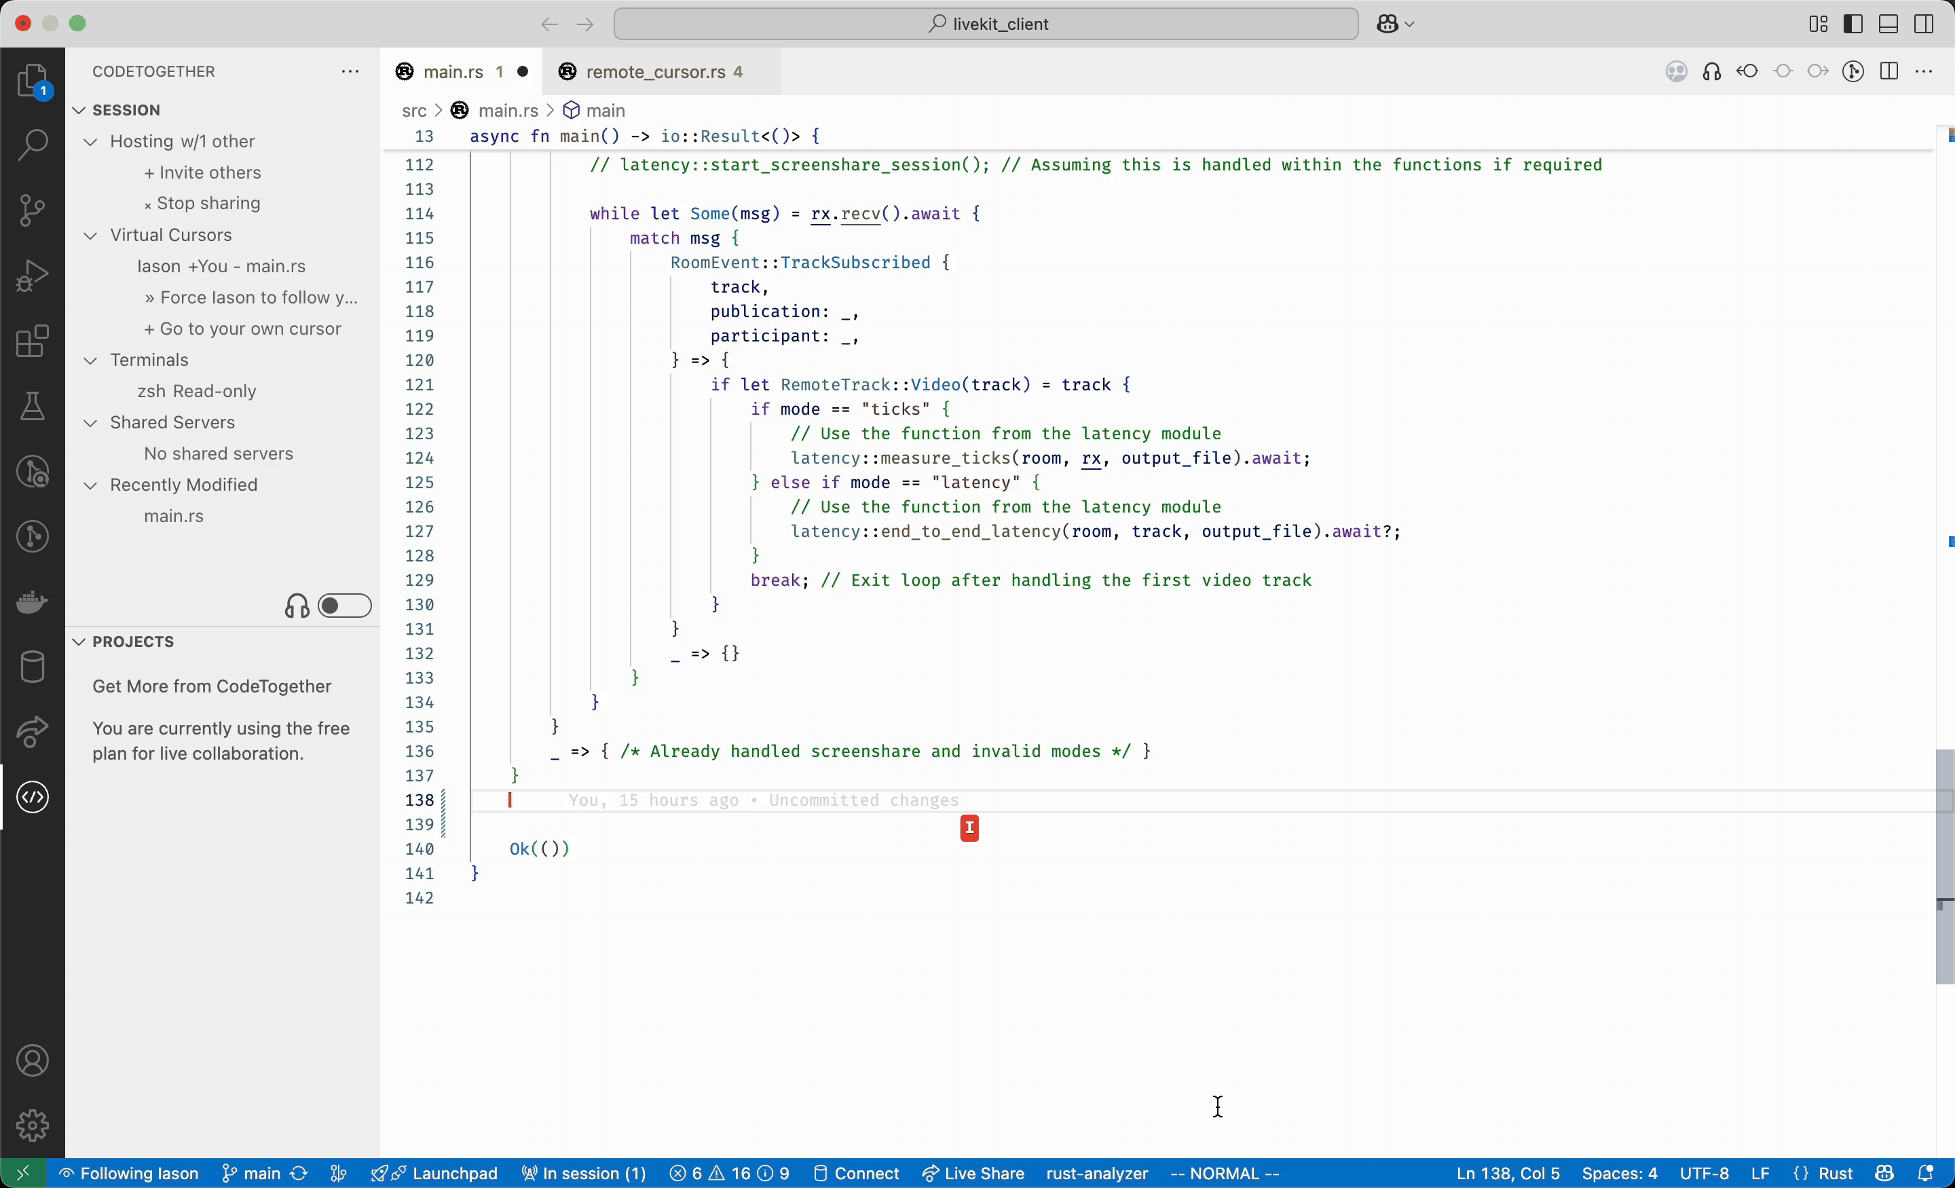1955x1188 pixels.
Task: Collapse the PROJECTS section
Action: click(x=79, y=642)
